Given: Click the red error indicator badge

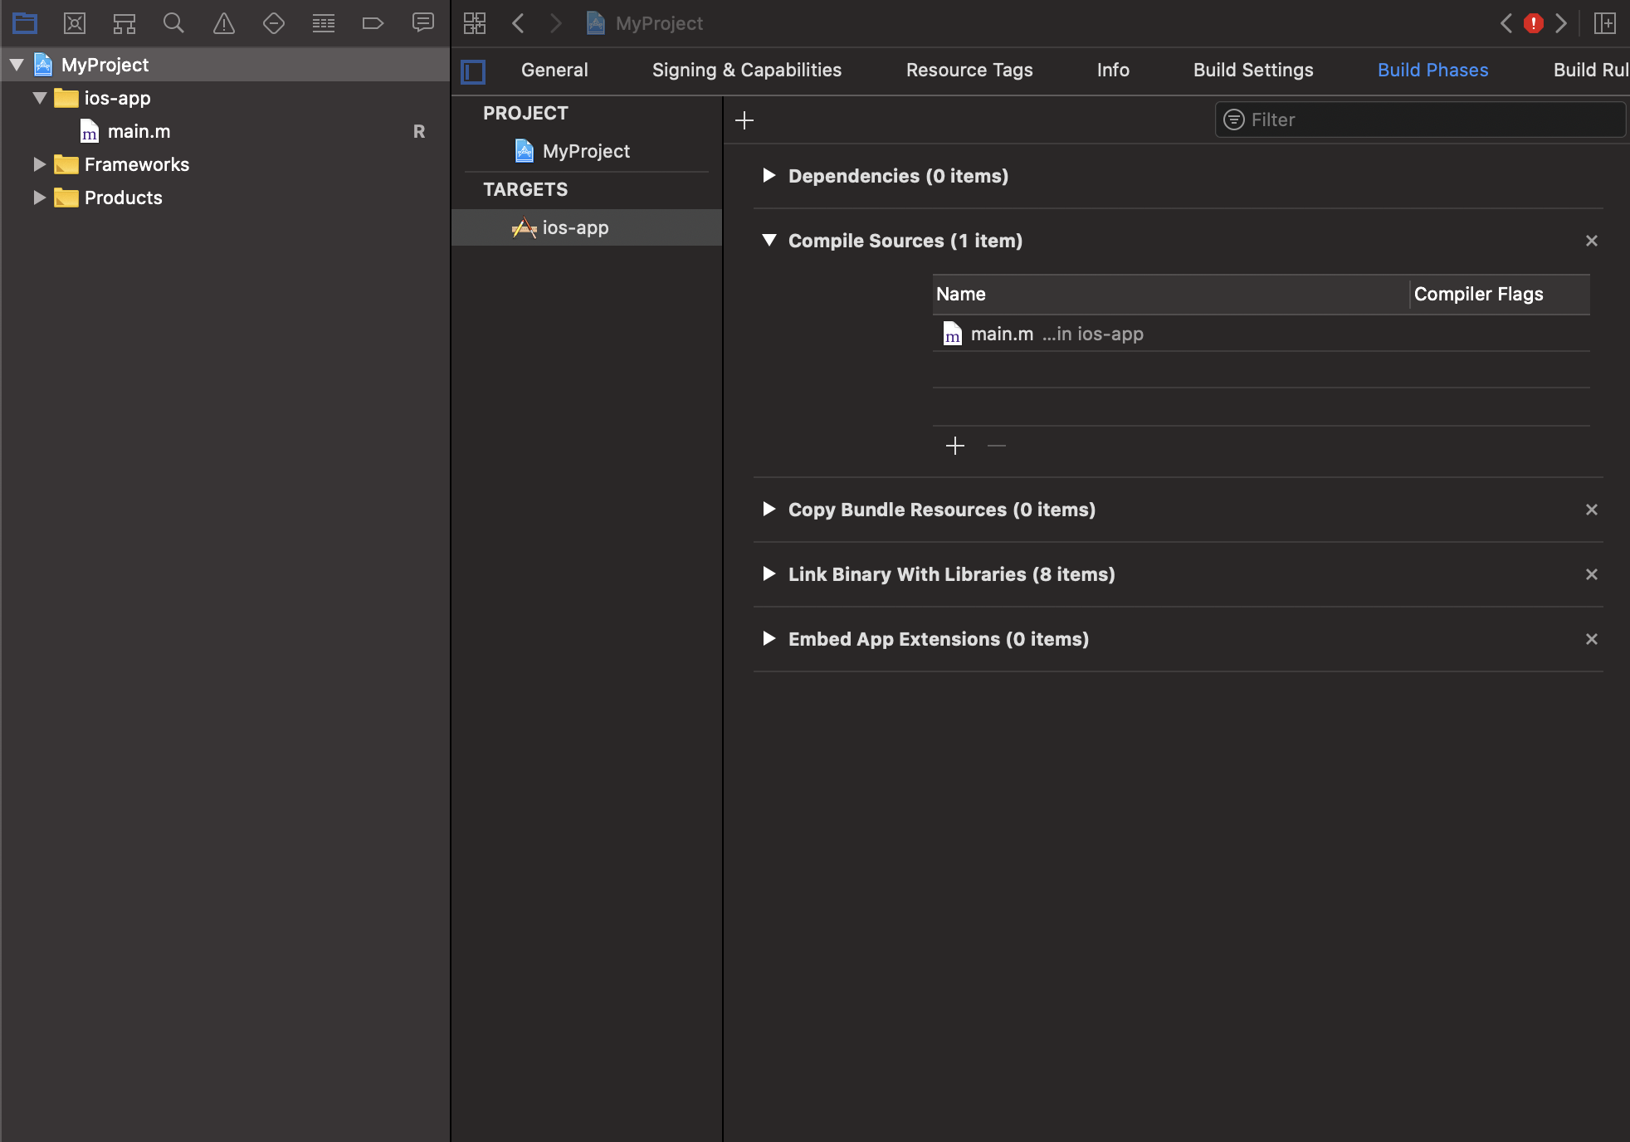Looking at the screenshot, I should click(x=1534, y=23).
